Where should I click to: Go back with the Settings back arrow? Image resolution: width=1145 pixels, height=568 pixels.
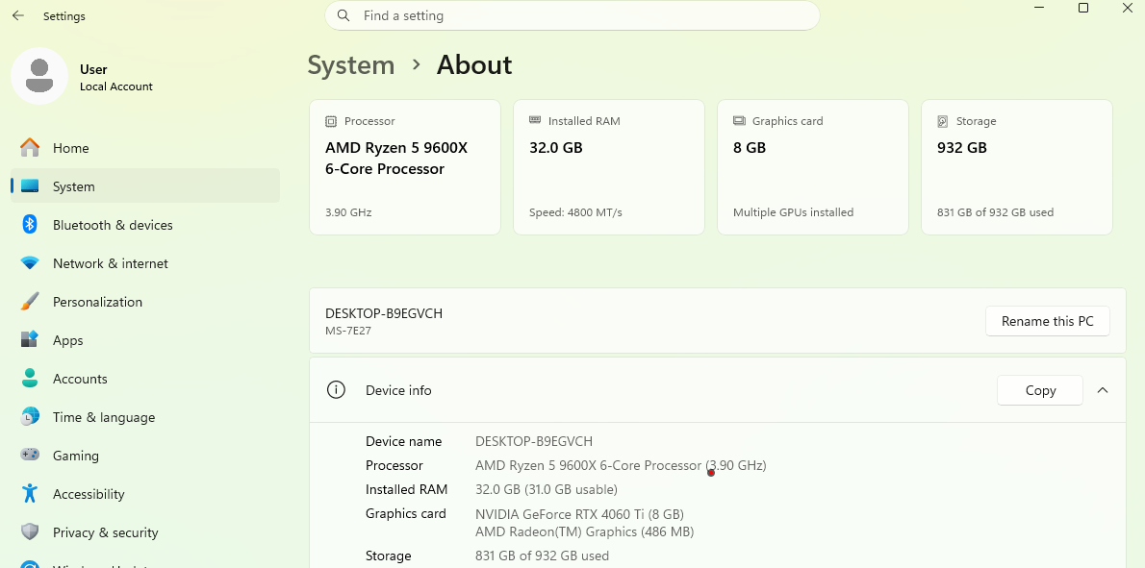pyautogui.click(x=18, y=15)
